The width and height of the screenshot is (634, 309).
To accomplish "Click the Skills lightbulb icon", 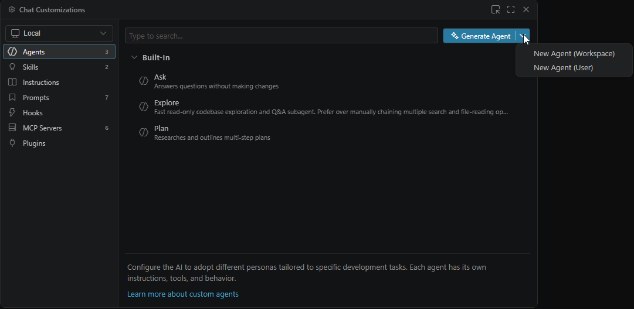I will [x=12, y=67].
